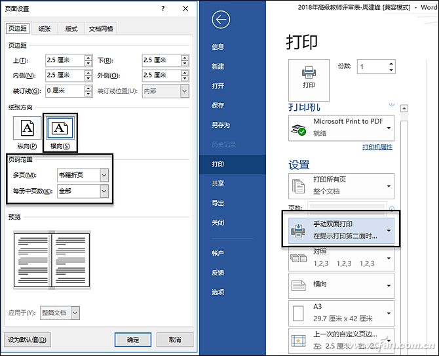Select portrait orientation icon 纵向

coord(27,128)
